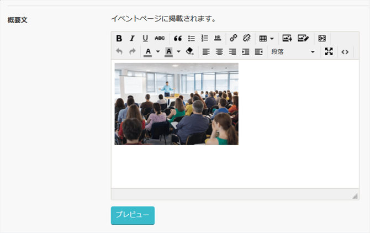Screen dimensions: 370x233
Task: Apply the background highlight color
Action: pos(169,52)
